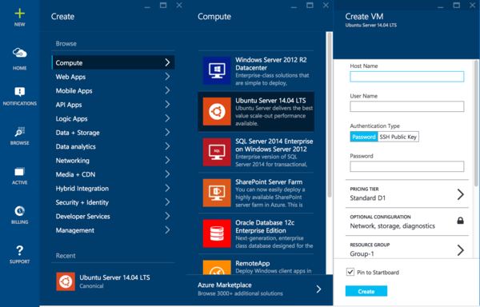Image resolution: width=480 pixels, height=307 pixels.
Task: Open the BROWSE search icon in sidebar
Action: point(19,131)
